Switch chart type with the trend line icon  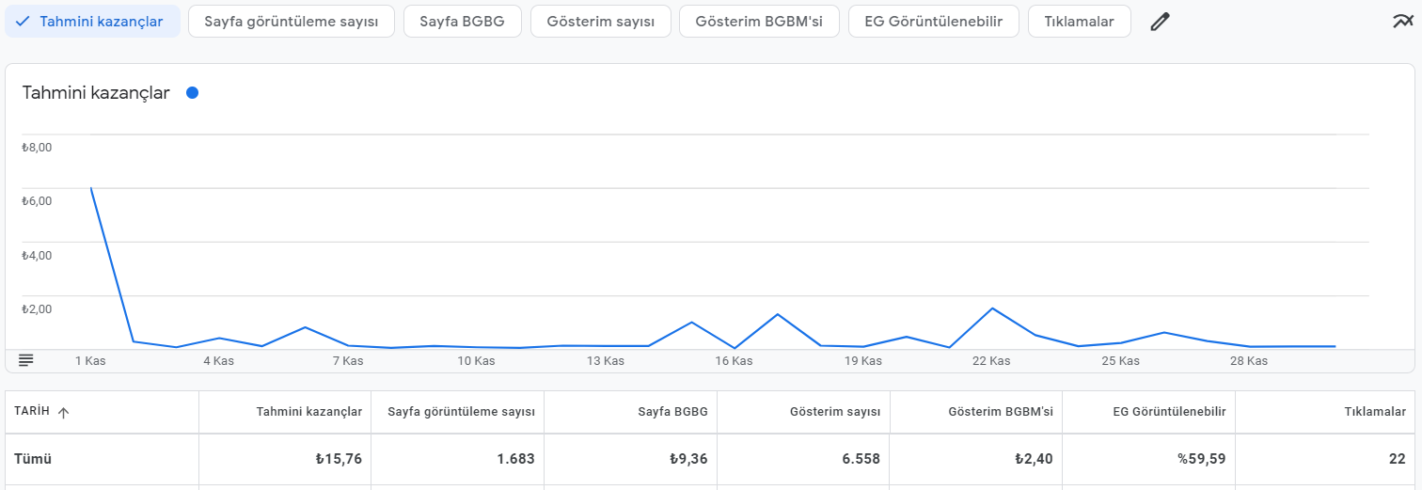[x=1401, y=22]
